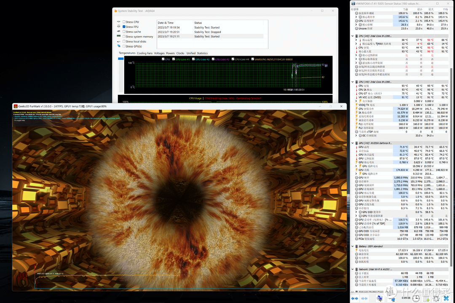Viewport: 455px width, 303px height.
Task: Toggle the CPU Core #1 graph checkbox
Action: click(x=173, y=59)
